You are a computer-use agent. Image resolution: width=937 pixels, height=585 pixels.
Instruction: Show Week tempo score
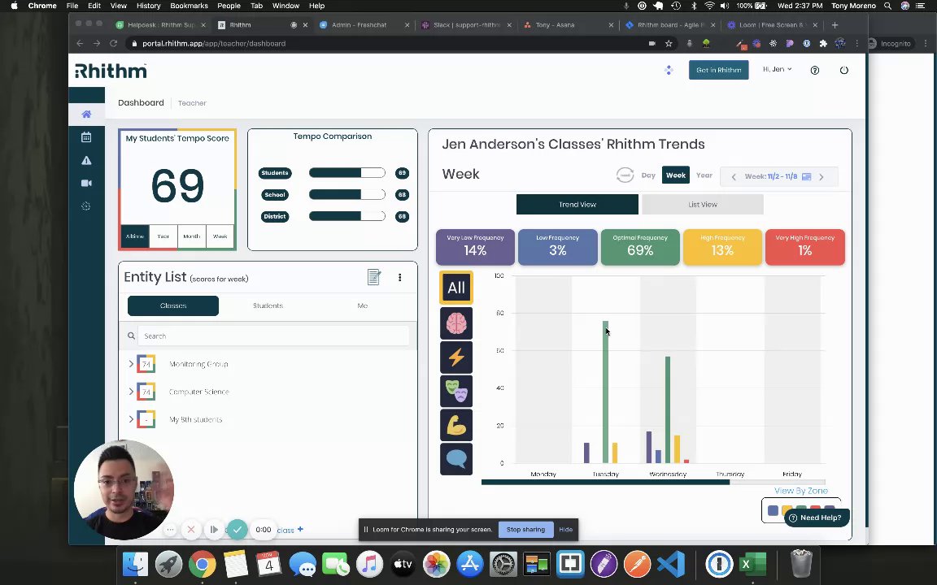(x=220, y=236)
